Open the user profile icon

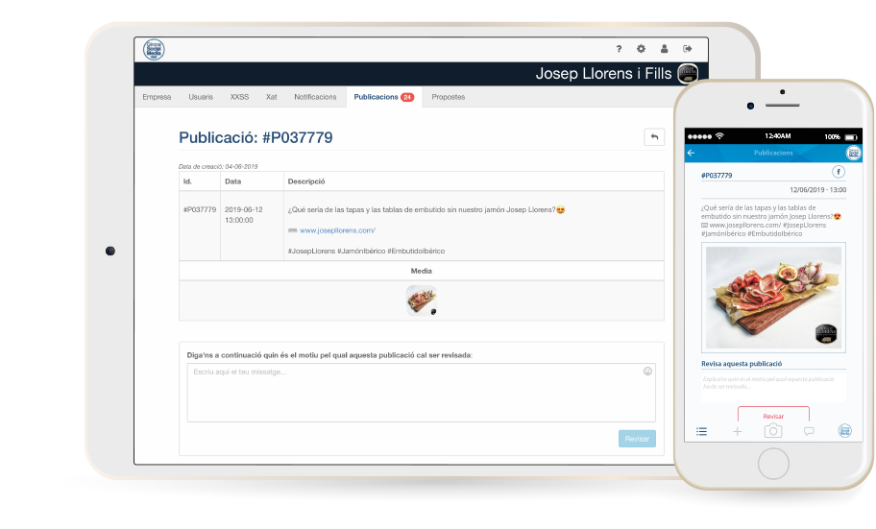pyautogui.click(x=665, y=49)
